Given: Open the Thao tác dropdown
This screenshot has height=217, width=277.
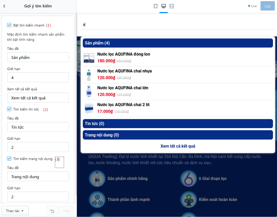Looking at the screenshot, I should click(x=15, y=211).
